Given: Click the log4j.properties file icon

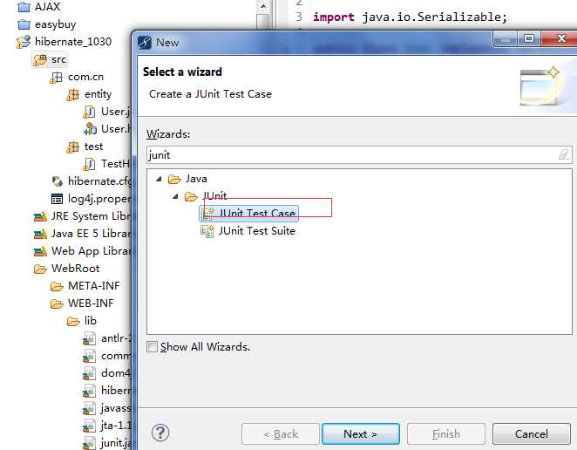Looking at the screenshot, I should (x=57, y=199).
